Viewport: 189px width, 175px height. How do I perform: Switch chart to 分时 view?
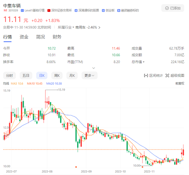tap(10, 76)
